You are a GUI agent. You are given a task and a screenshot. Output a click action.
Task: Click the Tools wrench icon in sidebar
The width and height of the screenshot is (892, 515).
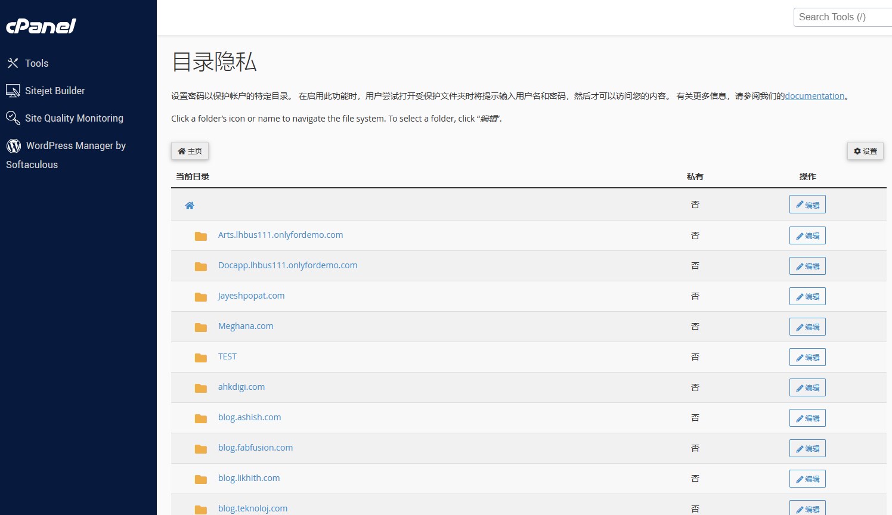(x=13, y=63)
